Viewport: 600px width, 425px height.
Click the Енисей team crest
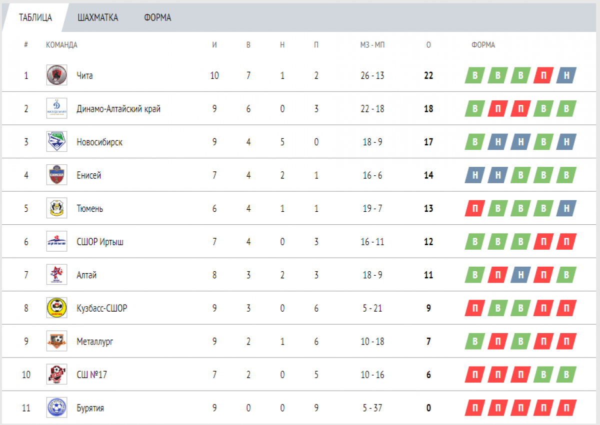pyautogui.click(x=56, y=175)
